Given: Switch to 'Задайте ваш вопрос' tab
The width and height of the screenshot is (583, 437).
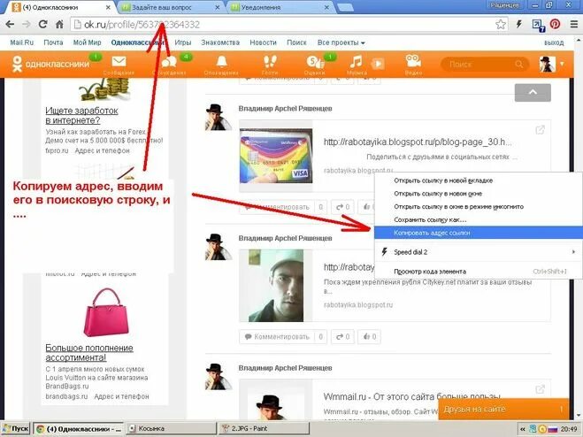Looking at the screenshot, I should pos(169,7).
